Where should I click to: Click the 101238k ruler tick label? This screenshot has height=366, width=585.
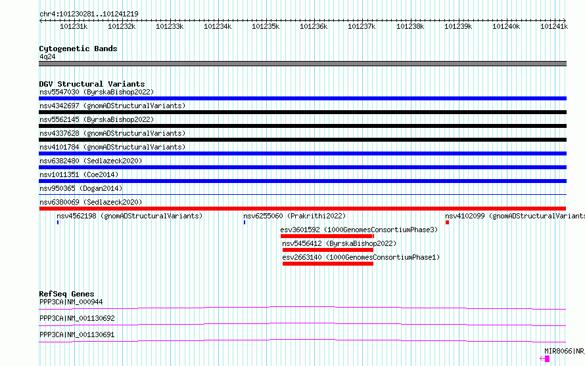pos(410,26)
